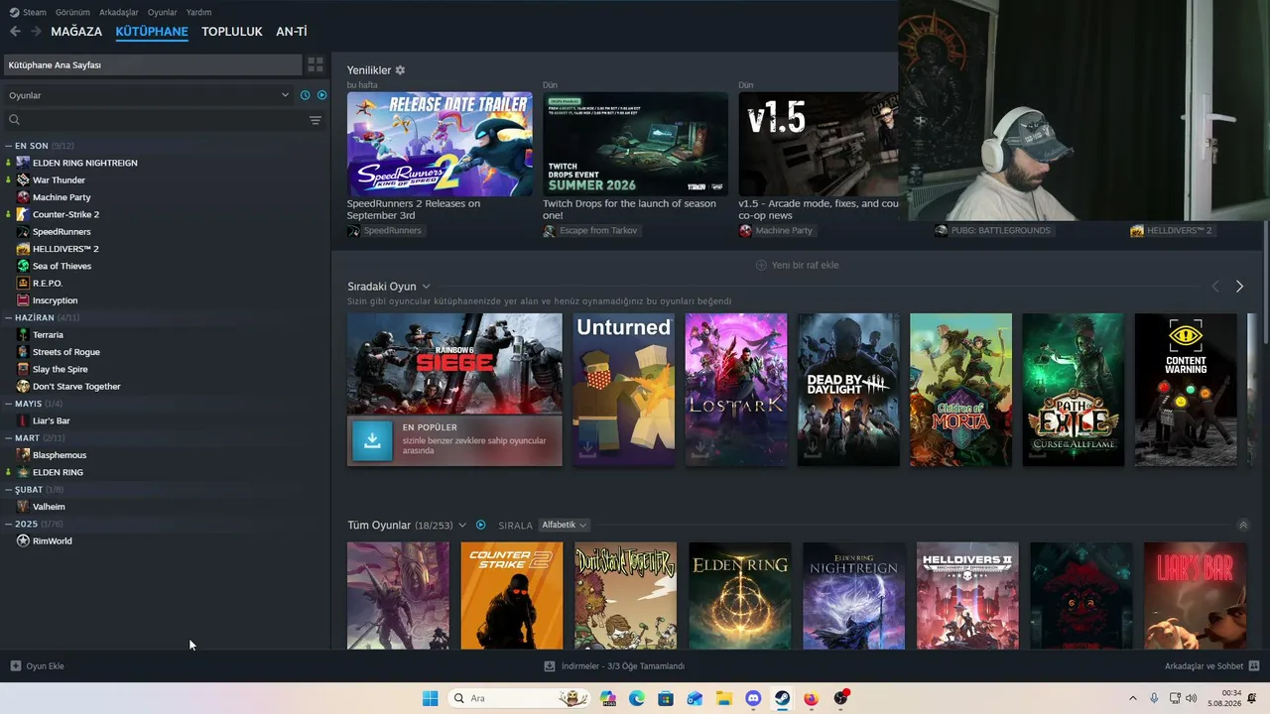
Task: Collapse the MART category
Action: click(x=9, y=437)
